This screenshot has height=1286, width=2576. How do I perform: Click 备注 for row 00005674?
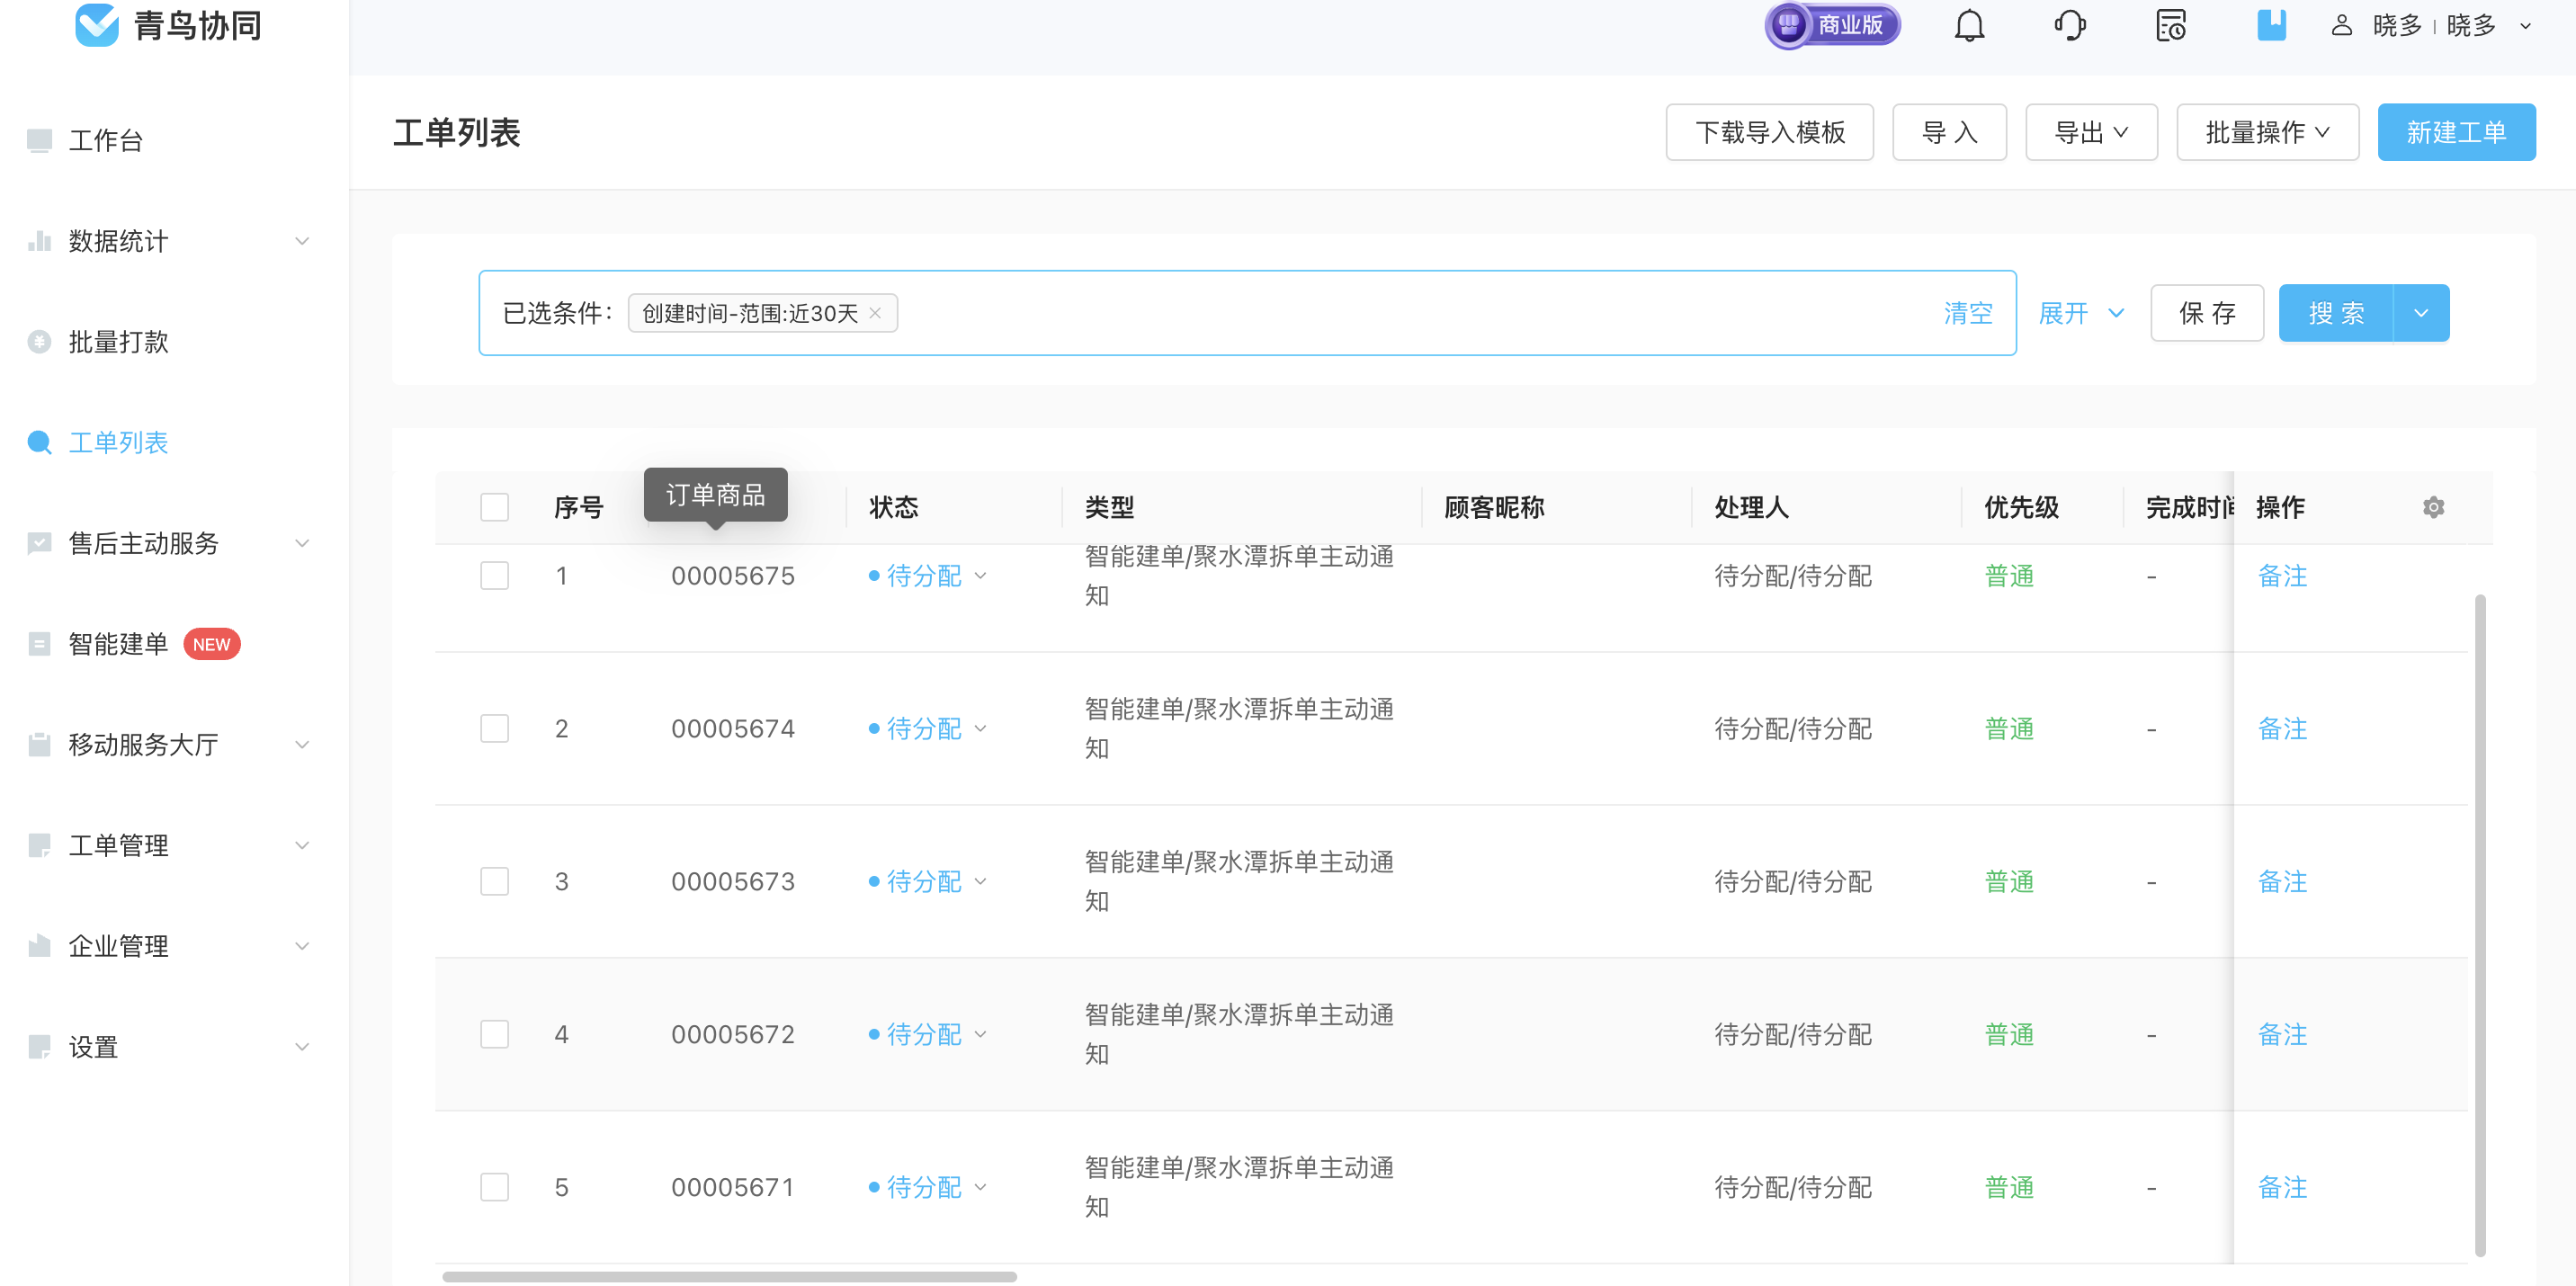pos(2282,728)
